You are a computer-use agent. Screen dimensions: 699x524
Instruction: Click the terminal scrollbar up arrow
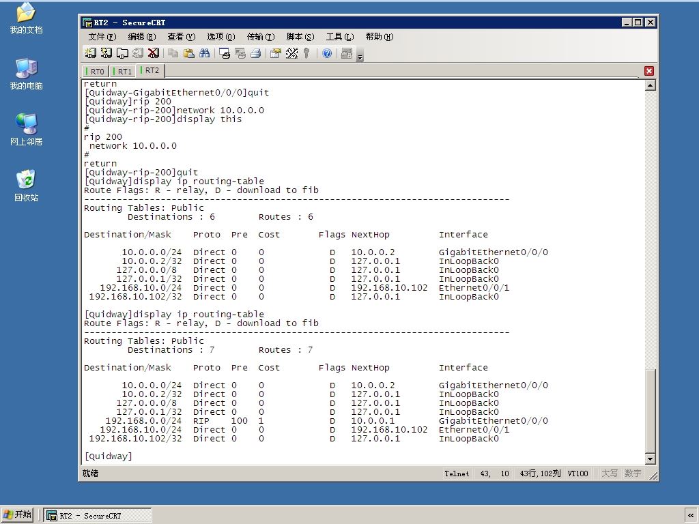pos(650,85)
